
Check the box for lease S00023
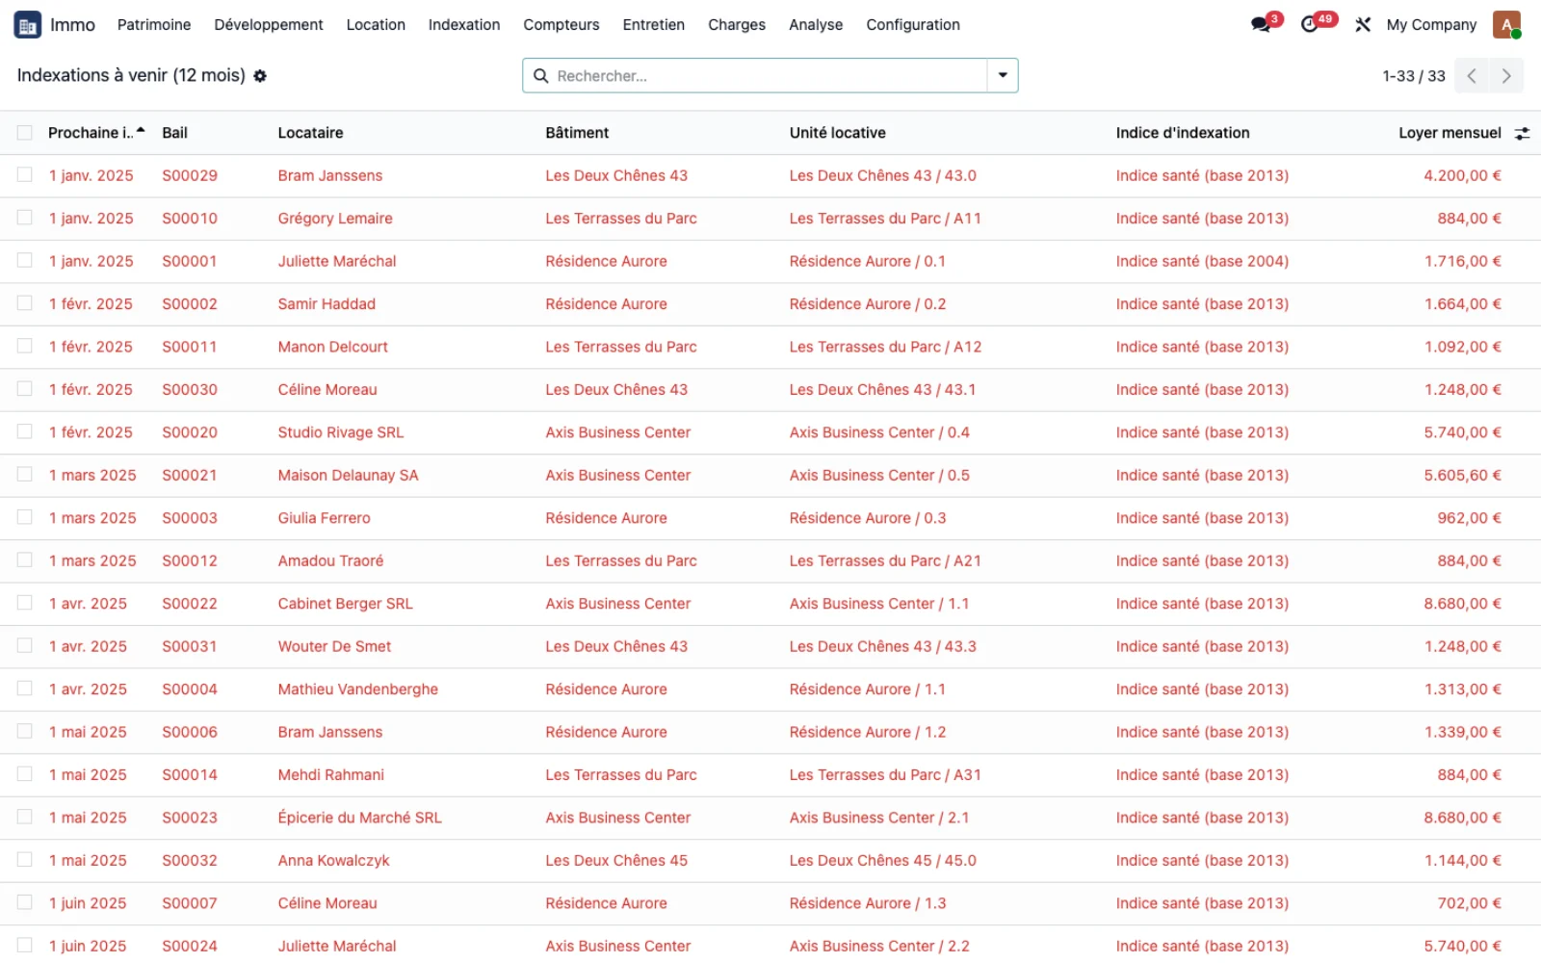coord(25,818)
